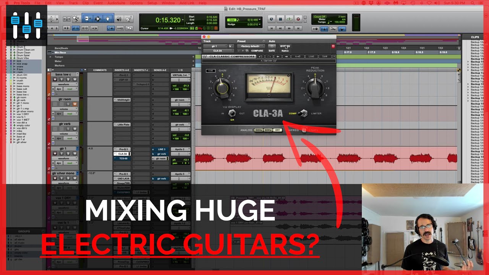Open the Window menu
This screenshot has height=275, width=489.
click(x=168, y=3)
